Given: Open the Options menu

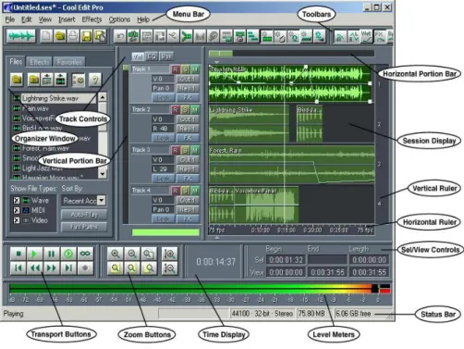Looking at the screenshot, I should (x=119, y=19).
